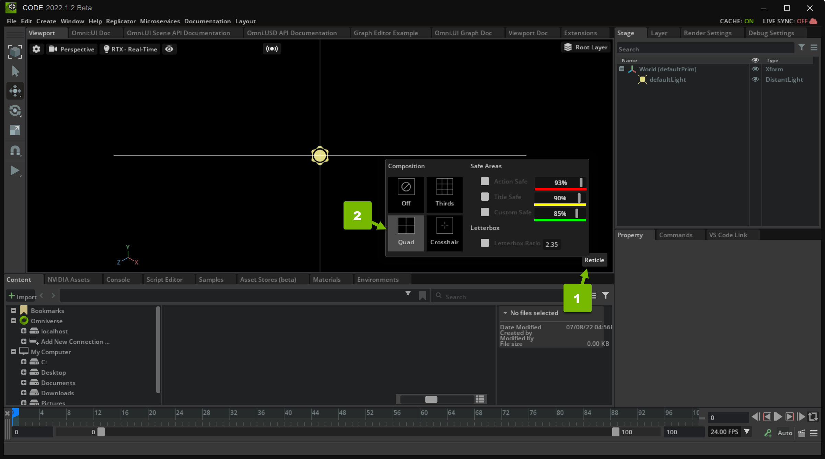Image resolution: width=825 pixels, height=459 pixels.
Task: Collapse the Omniverse tree node
Action: point(13,320)
